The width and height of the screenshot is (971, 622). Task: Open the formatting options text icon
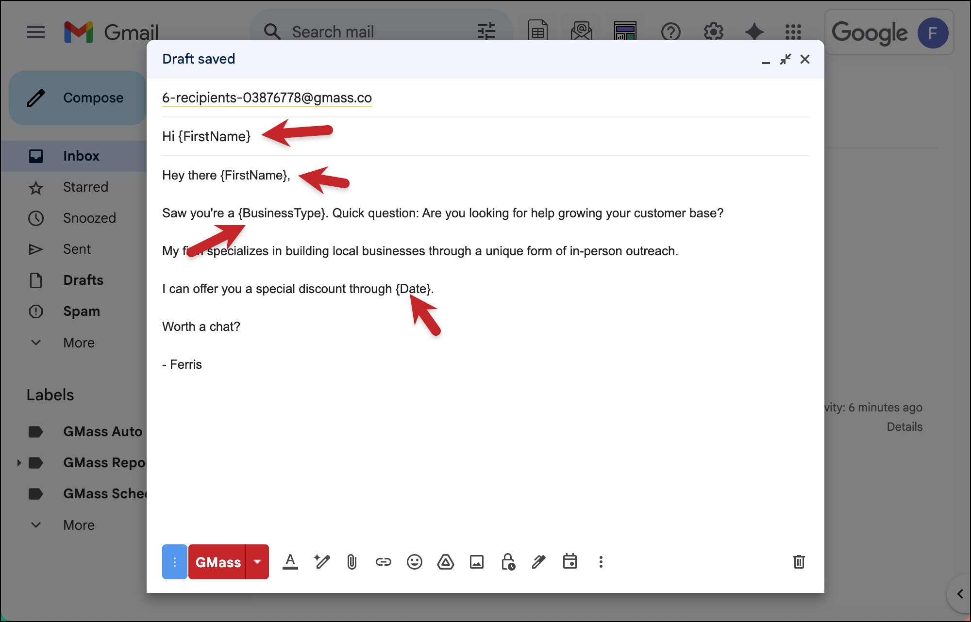pyautogui.click(x=290, y=562)
